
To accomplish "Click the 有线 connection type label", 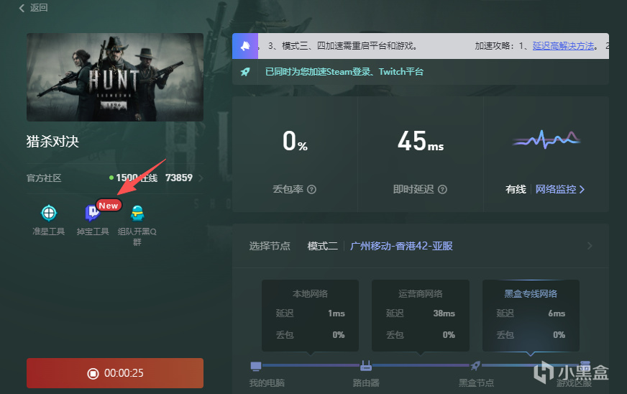I will click(516, 189).
